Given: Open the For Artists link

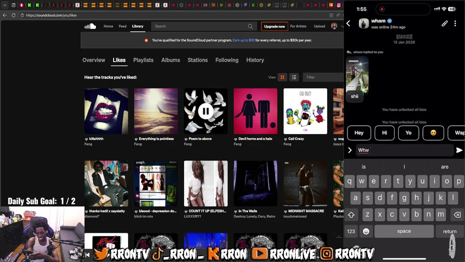Looking at the screenshot, I should pos(298,26).
